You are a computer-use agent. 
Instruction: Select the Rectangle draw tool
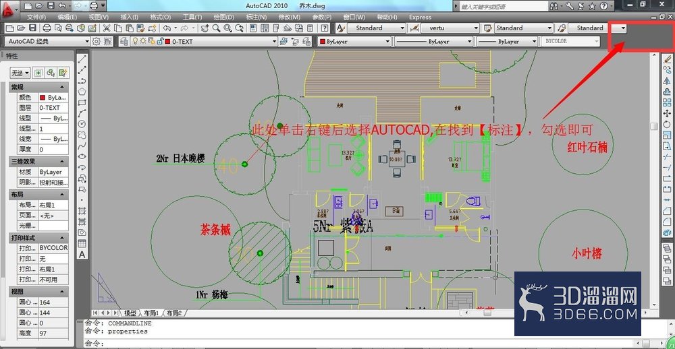[x=82, y=102]
